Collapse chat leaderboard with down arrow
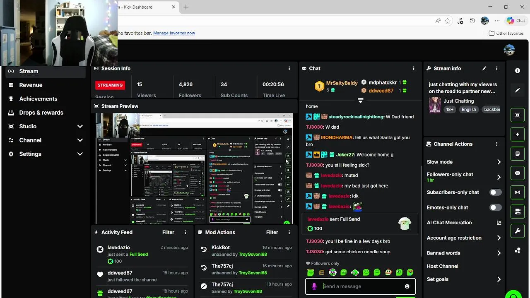 [360, 100]
